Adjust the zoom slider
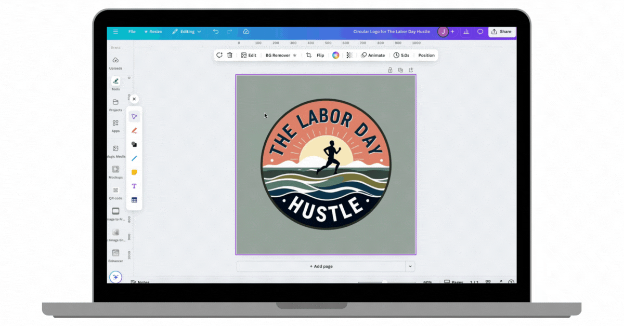Image resolution: width=624 pixels, height=326 pixels. pos(385,282)
